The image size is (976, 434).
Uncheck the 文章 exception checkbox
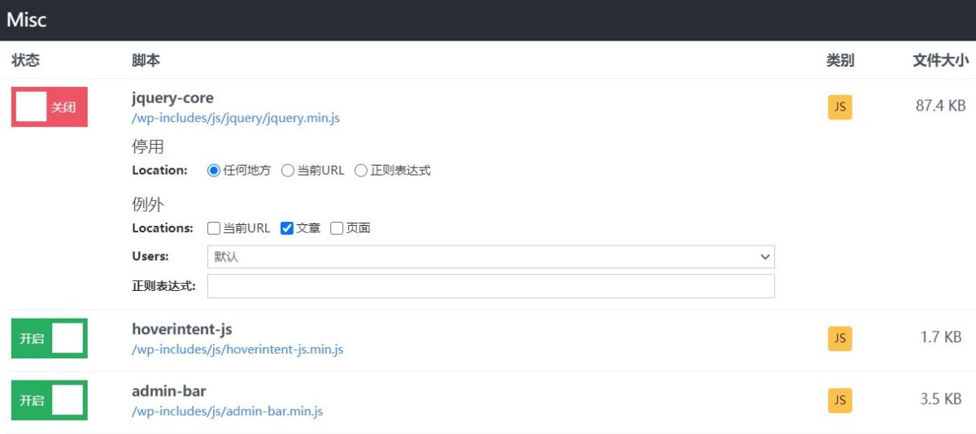pyautogui.click(x=286, y=228)
